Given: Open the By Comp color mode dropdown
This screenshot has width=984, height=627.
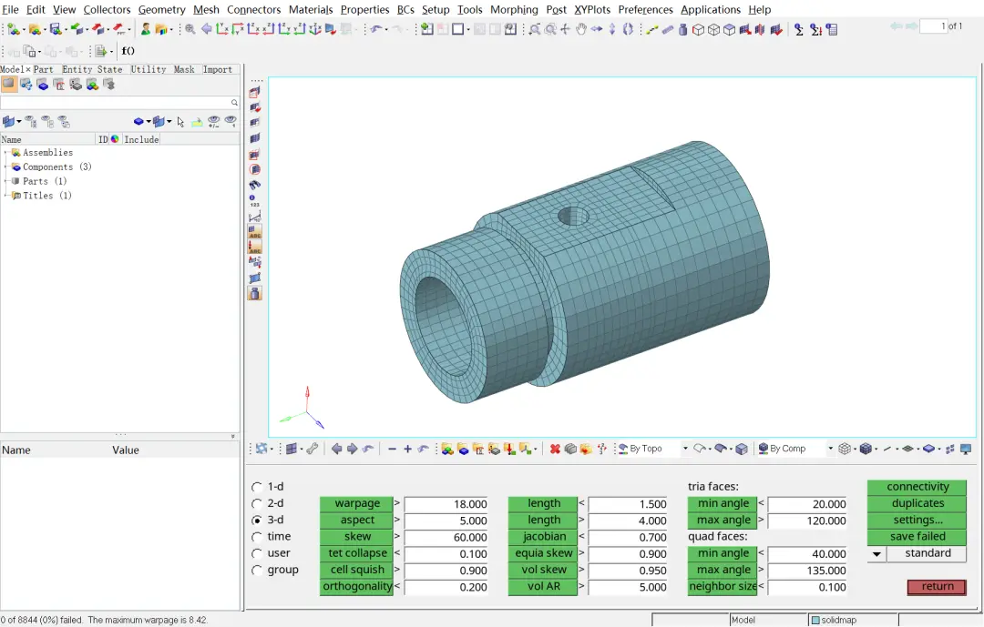Looking at the screenshot, I should tap(830, 449).
